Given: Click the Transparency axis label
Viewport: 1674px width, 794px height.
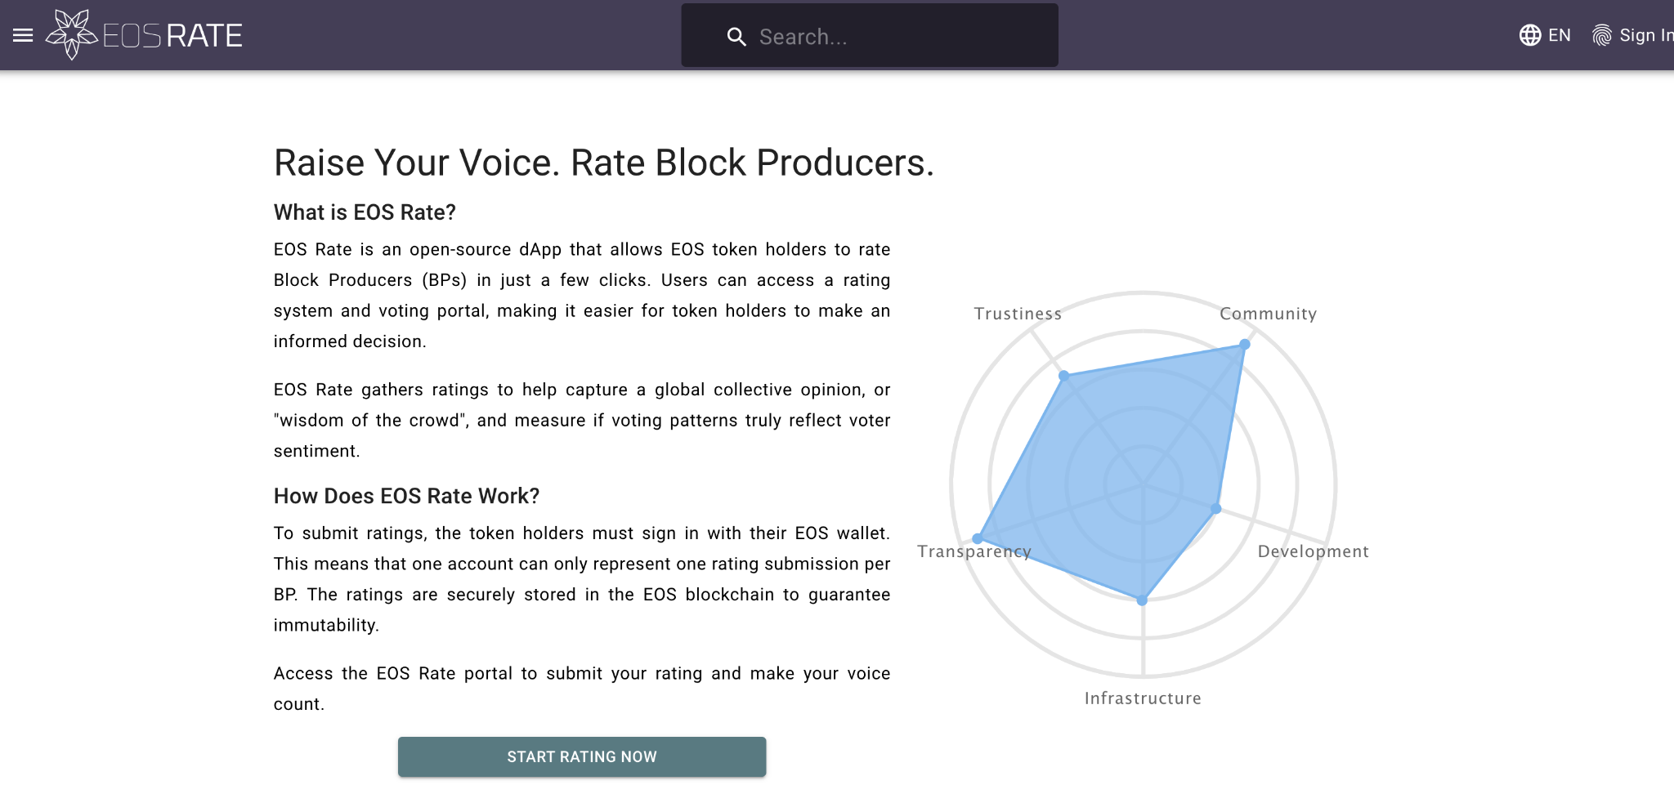Looking at the screenshot, I should pyautogui.click(x=974, y=551).
